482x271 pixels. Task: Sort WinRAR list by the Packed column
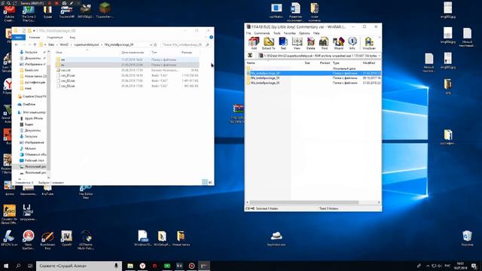tap(325, 62)
